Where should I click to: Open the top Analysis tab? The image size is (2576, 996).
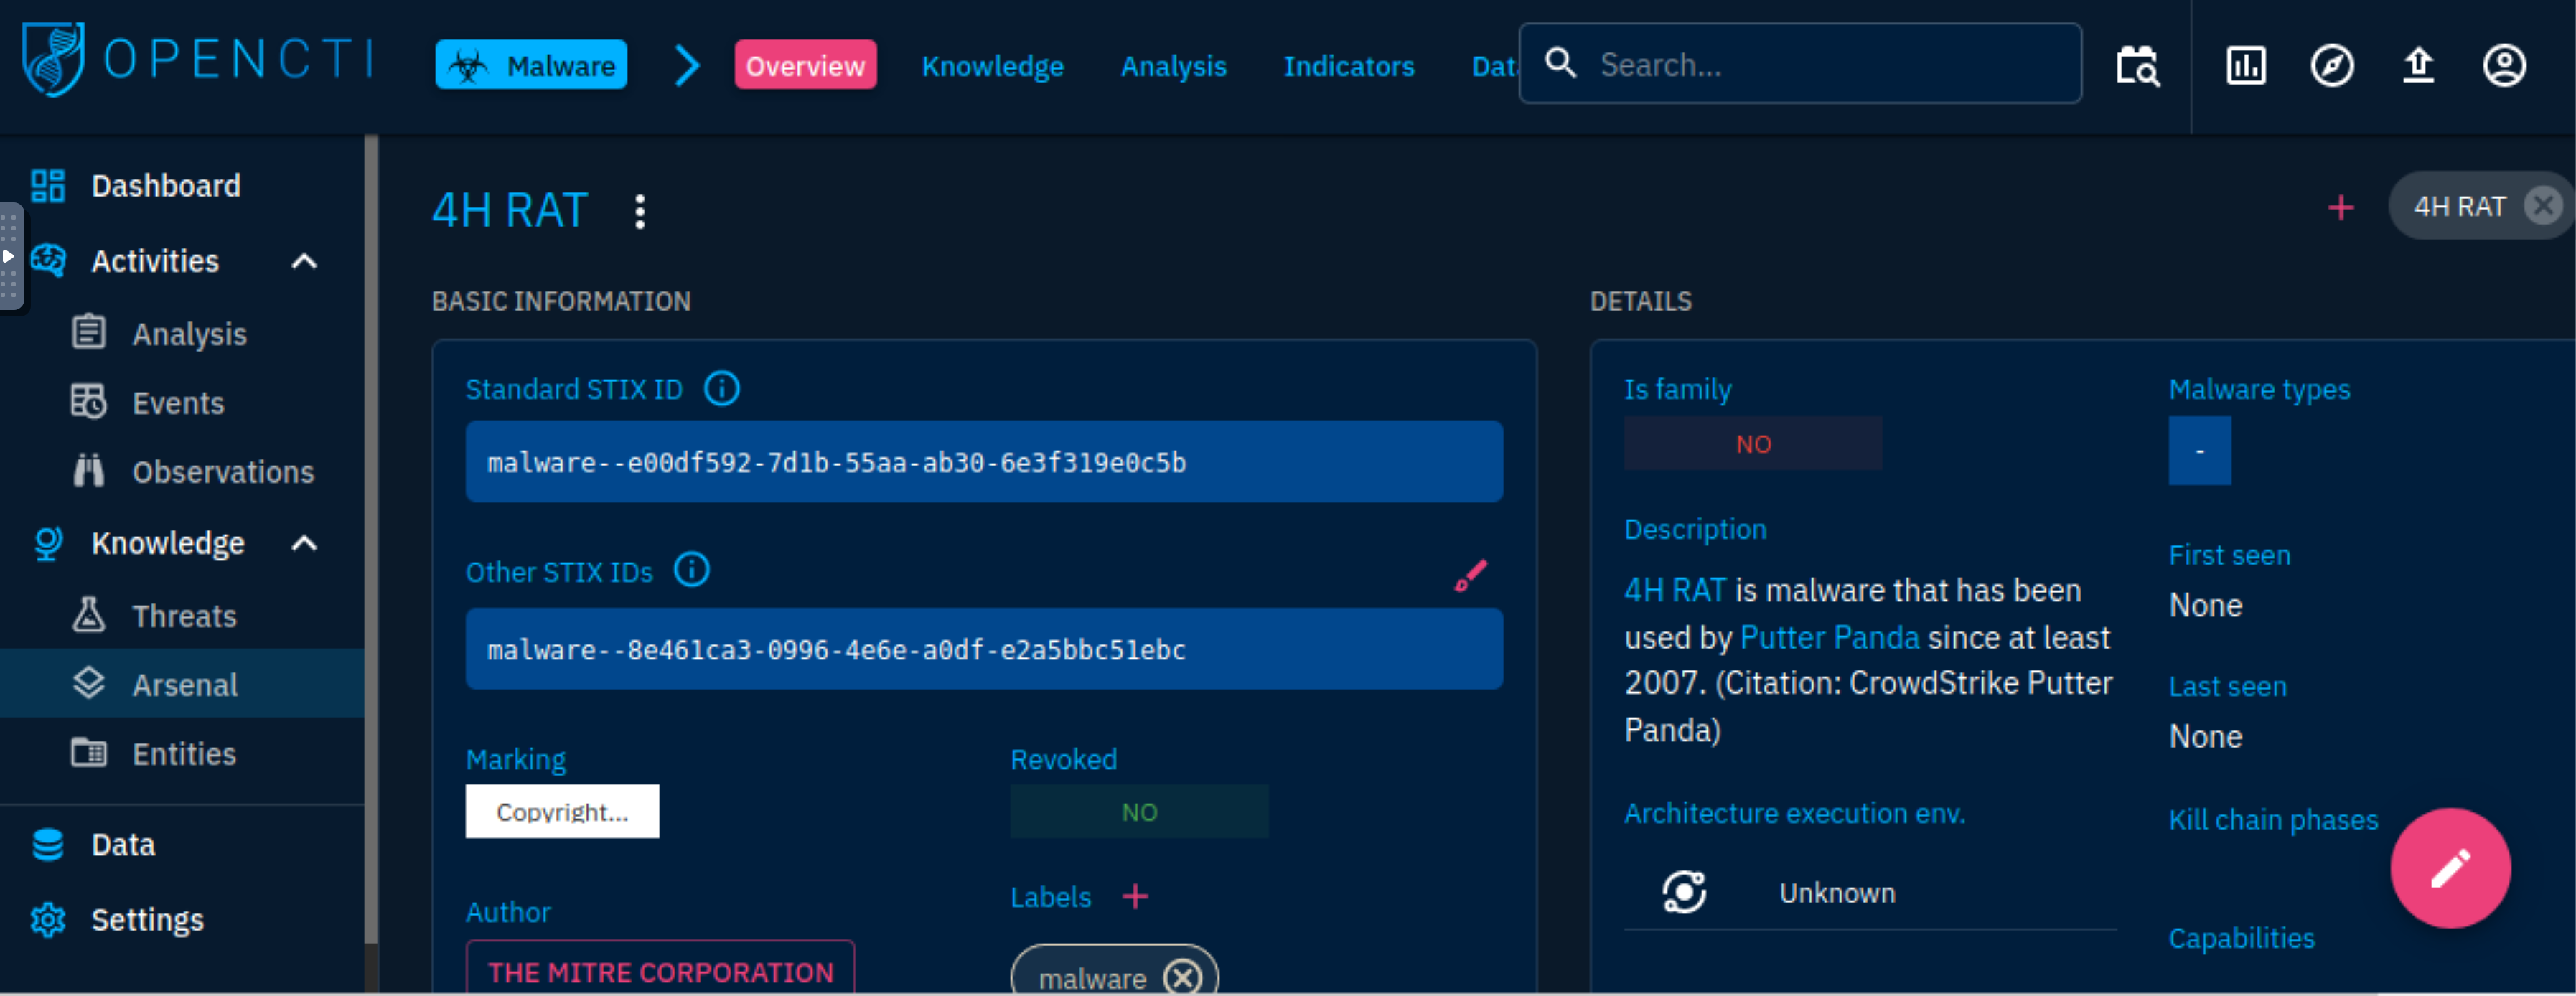[1173, 66]
